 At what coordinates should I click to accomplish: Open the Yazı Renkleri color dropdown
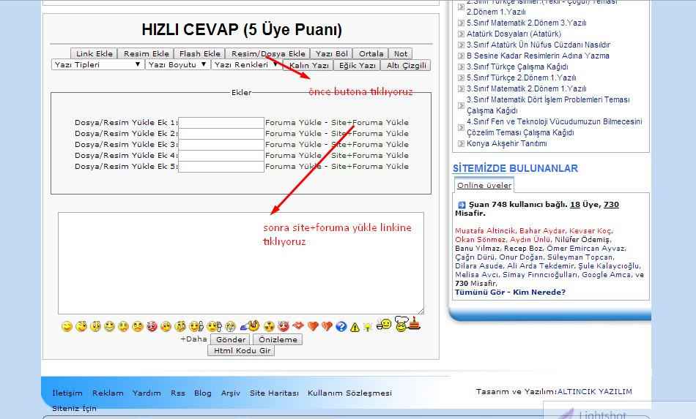(245, 65)
